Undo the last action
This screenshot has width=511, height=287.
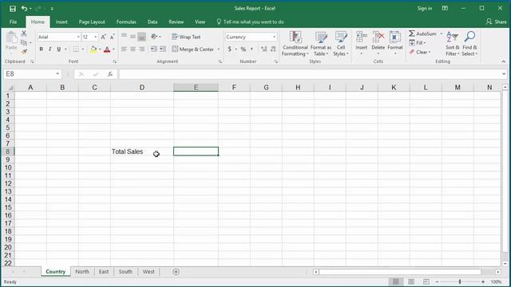(x=24, y=9)
